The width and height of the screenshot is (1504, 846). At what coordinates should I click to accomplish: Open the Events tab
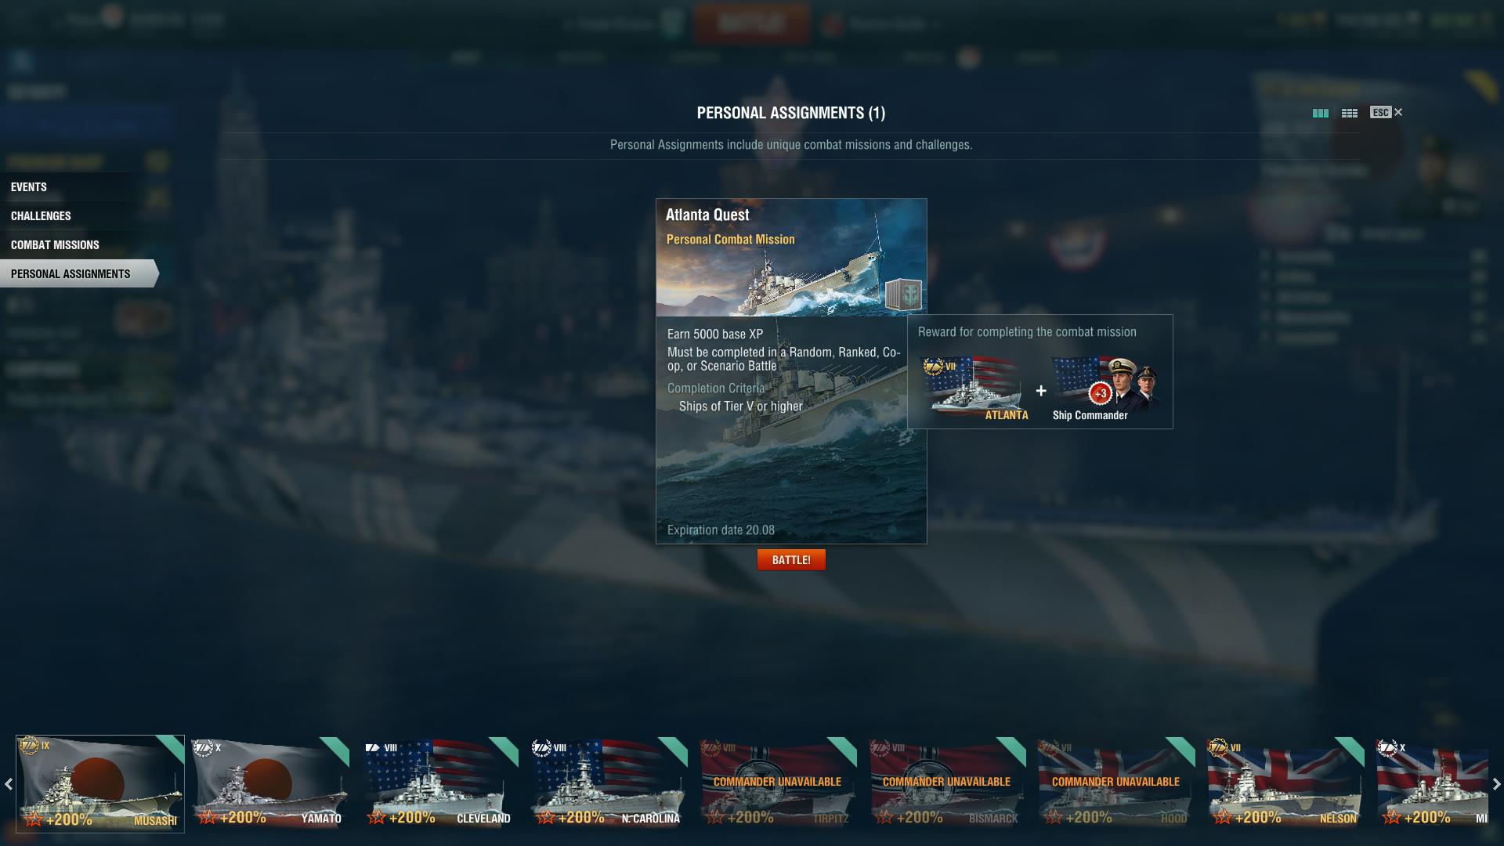click(x=29, y=187)
